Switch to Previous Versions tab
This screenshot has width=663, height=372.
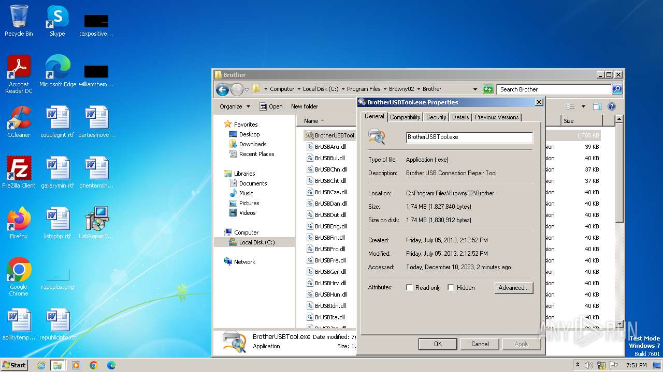pos(497,117)
